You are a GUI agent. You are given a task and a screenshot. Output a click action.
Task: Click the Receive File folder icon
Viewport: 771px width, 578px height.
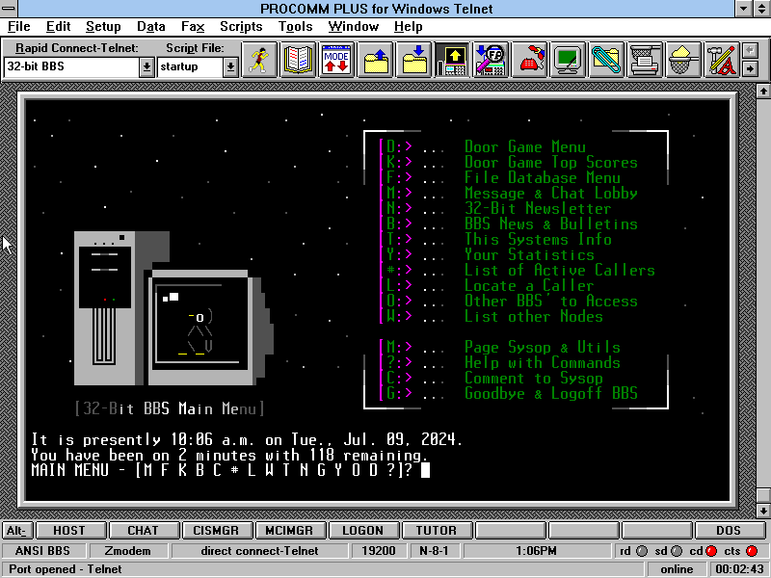pos(414,60)
